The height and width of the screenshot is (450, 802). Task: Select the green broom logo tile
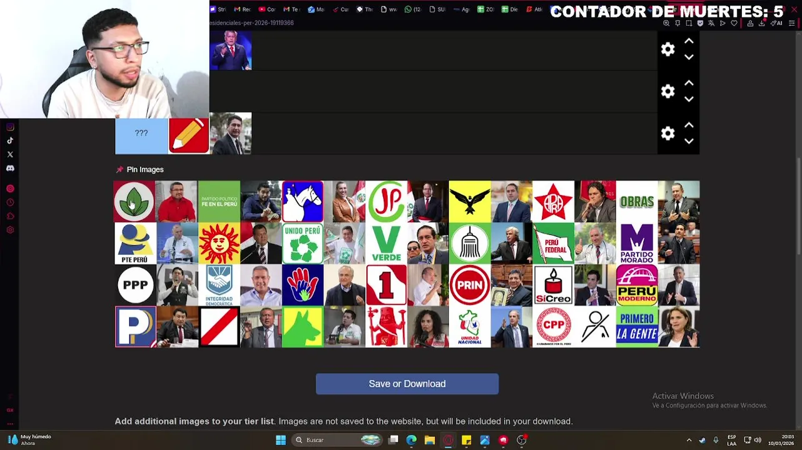click(x=469, y=243)
